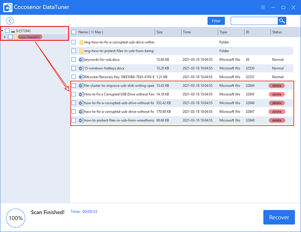Click Word icon of How to Fix a Corrupted USB Drive
This screenshot has height=232, width=301.
point(81,94)
